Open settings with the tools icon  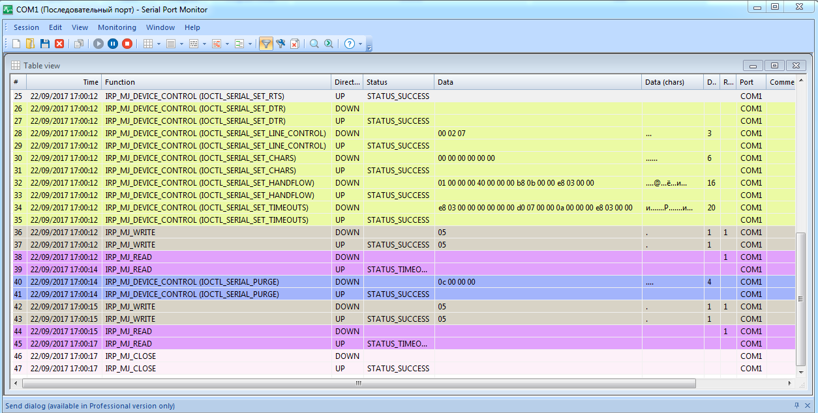click(280, 44)
